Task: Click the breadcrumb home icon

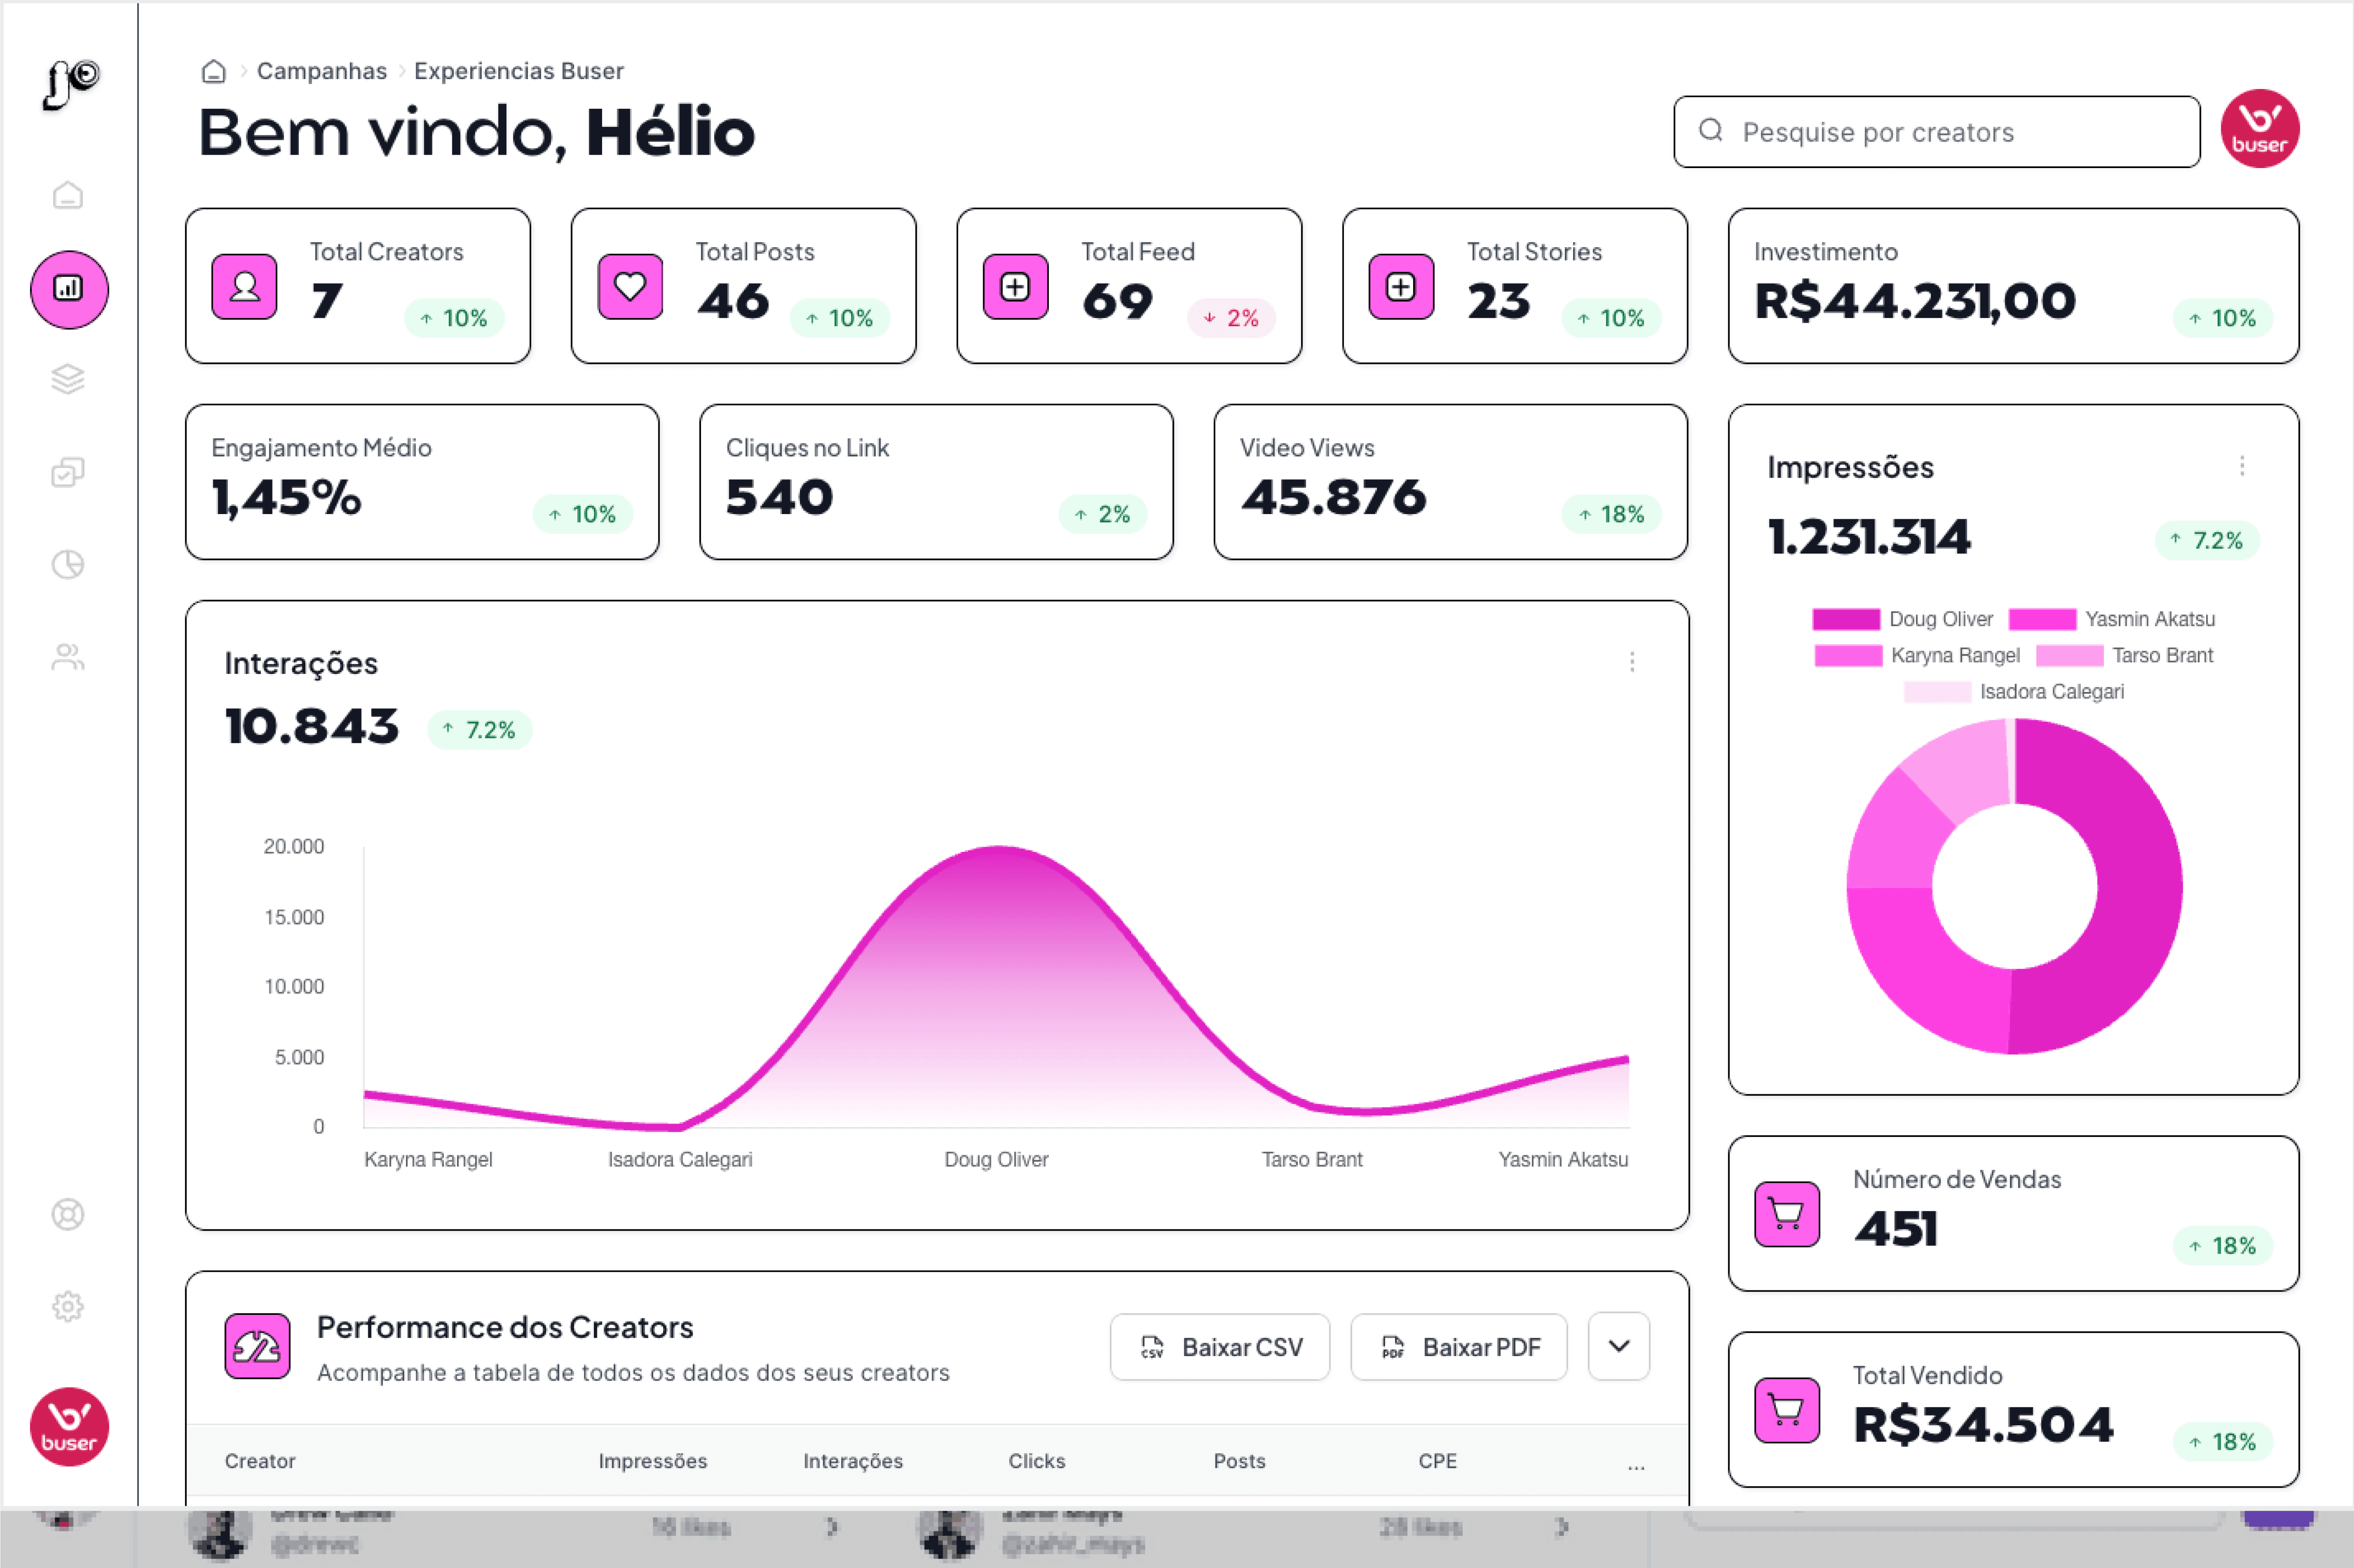Action: pos(213,71)
